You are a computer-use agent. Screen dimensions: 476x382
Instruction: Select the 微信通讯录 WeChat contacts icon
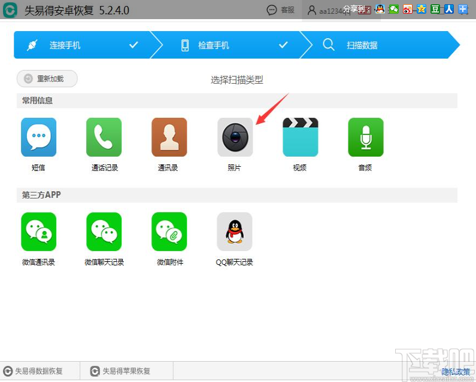pos(38,231)
